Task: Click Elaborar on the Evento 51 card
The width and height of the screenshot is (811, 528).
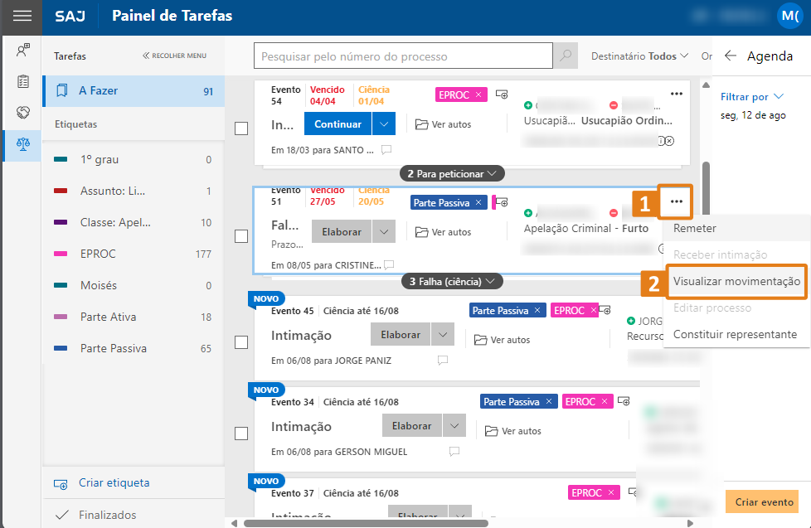Action: point(342,231)
